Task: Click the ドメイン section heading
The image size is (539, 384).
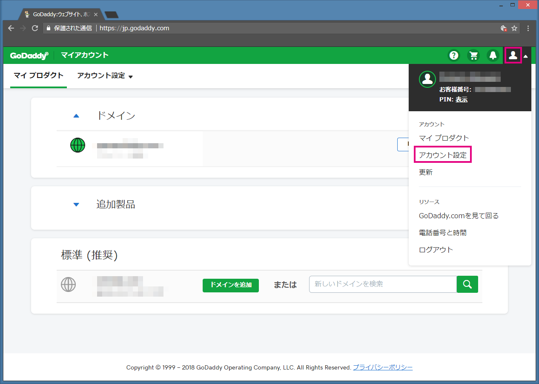Action: pos(116,115)
